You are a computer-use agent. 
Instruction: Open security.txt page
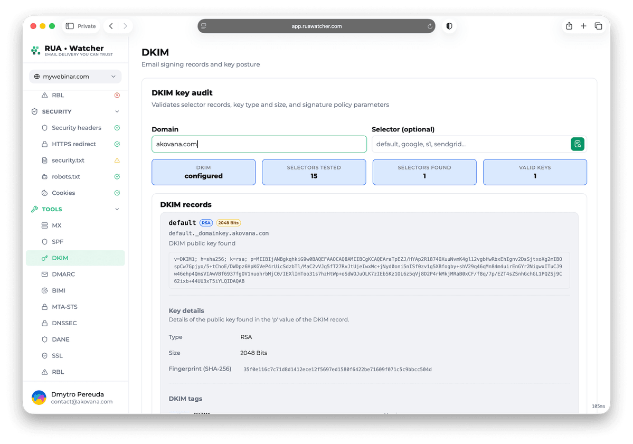click(75, 160)
